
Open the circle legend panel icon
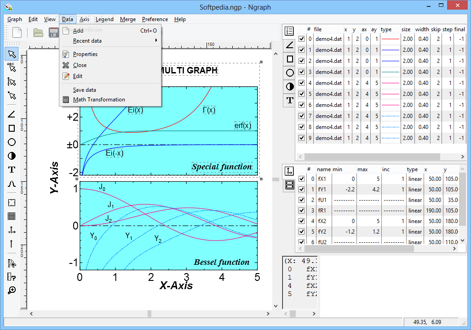(x=290, y=73)
